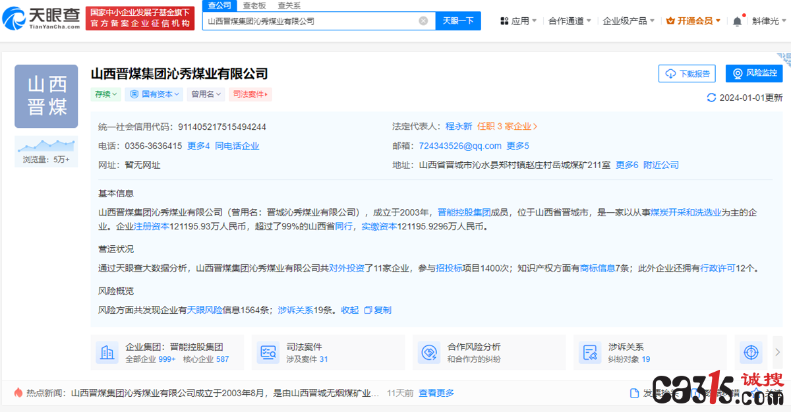Click 更多5 next to the email
This screenshot has width=791, height=412.
click(x=517, y=146)
